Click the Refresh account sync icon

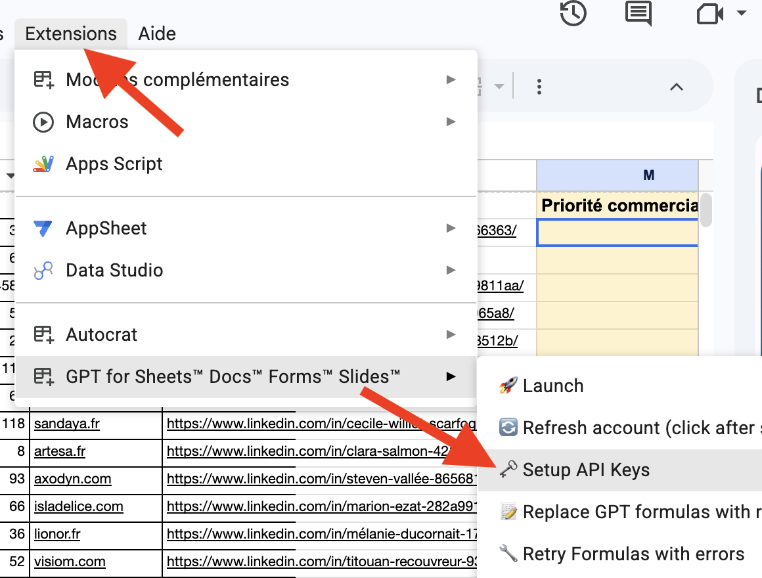pos(508,428)
